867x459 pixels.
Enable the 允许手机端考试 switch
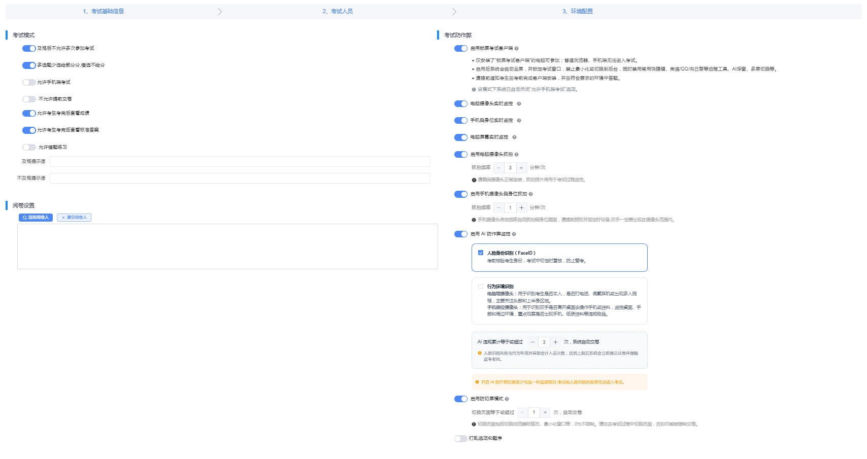pos(29,82)
